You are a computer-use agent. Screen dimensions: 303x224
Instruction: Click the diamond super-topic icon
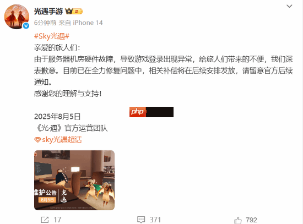(37, 140)
